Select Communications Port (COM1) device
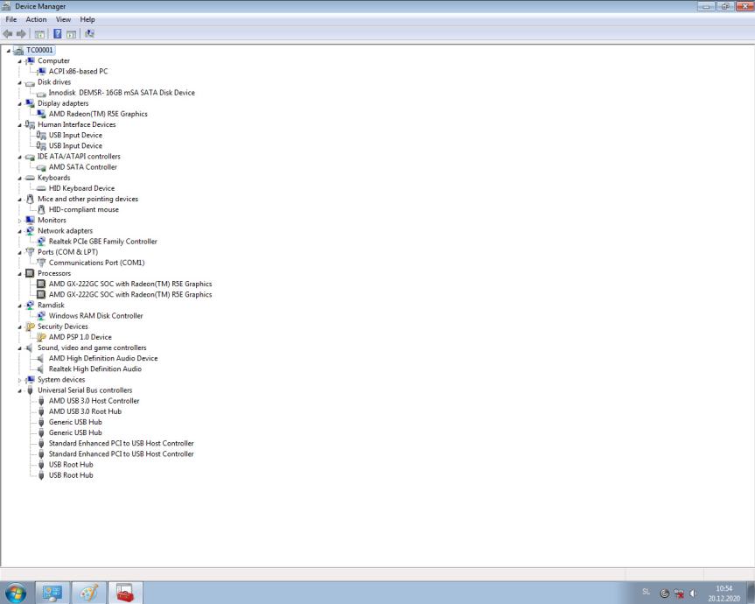Image resolution: width=755 pixels, height=604 pixels. [x=96, y=263]
